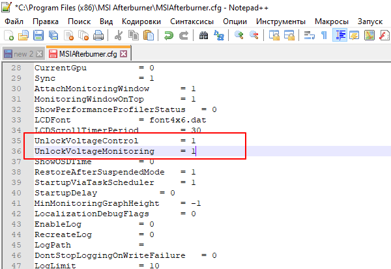Open the Инструменты menu
Image resolution: width=391 pixels, height=269 pixels.
[280, 21]
